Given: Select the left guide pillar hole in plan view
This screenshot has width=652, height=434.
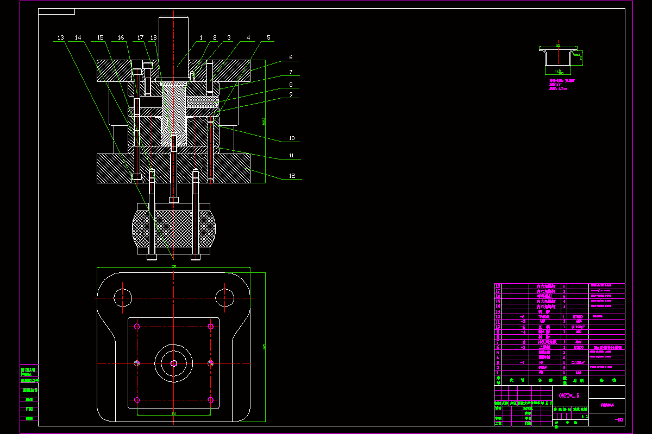Looking at the screenshot, I should coord(123,298).
